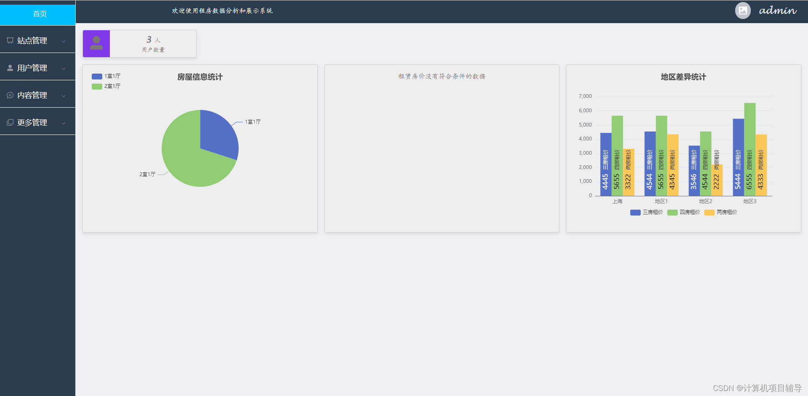Expand the 更多管理 chevron

(x=64, y=123)
